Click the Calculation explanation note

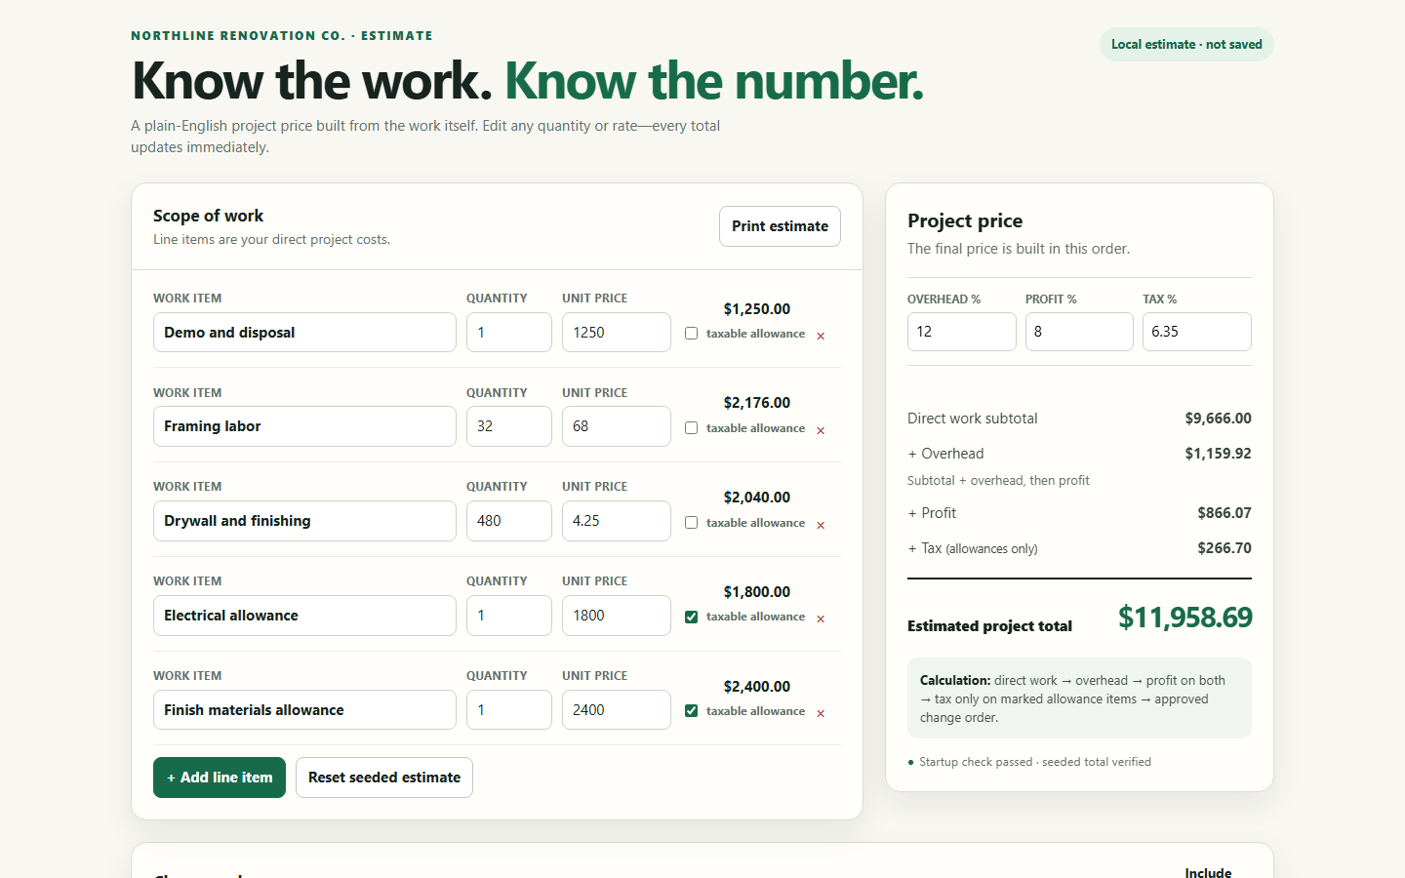(x=1079, y=698)
